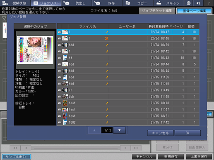
Task: Click the dialog キャンセル button
Action: (x=160, y=133)
